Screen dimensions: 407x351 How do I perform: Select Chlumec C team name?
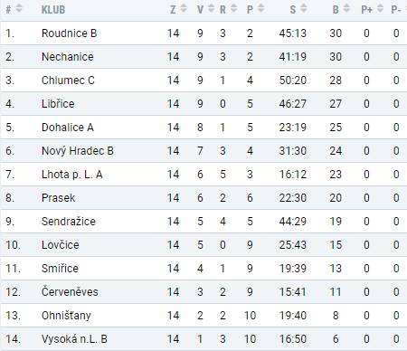[68, 81]
